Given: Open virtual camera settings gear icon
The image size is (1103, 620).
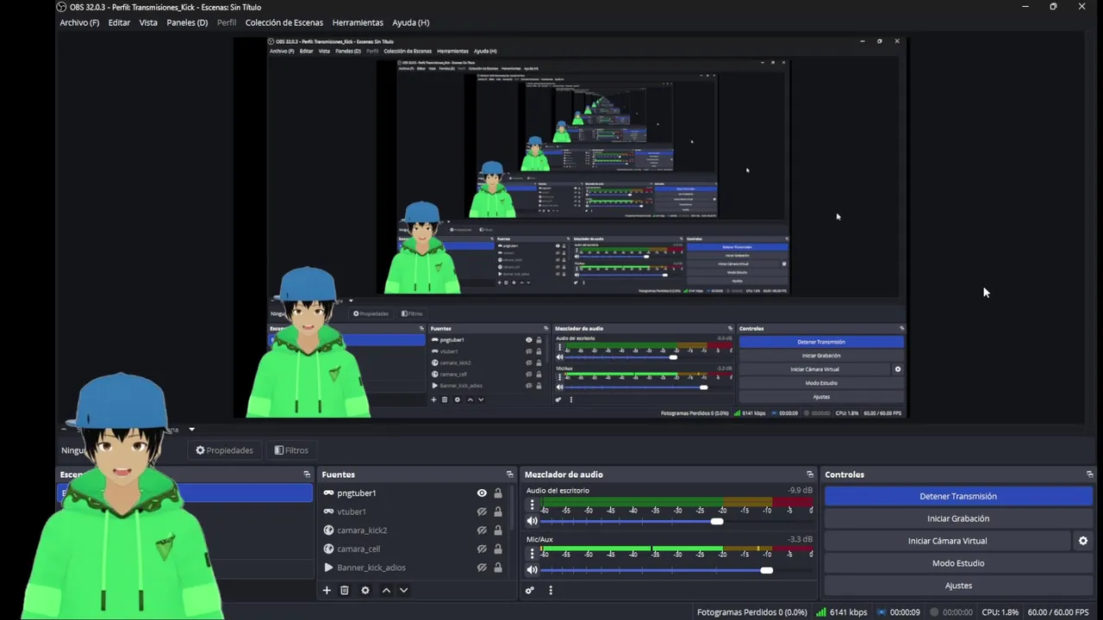Looking at the screenshot, I should [x=1083, y=541].
